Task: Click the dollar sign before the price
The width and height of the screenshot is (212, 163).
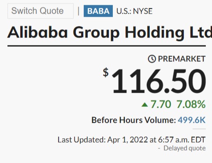Action: (106, 72)
